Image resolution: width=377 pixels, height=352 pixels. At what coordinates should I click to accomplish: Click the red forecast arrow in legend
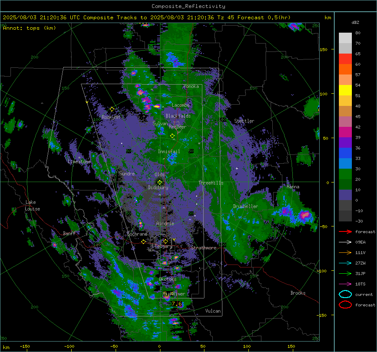(345, 231)
